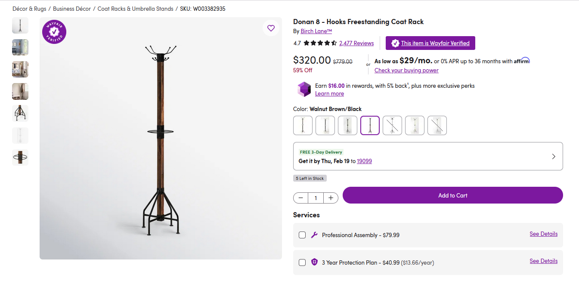Image resolution: width=579 pixels, height=281 pixels.
Task: Open See Details for Professional Assembly
Action: point(543,234)
